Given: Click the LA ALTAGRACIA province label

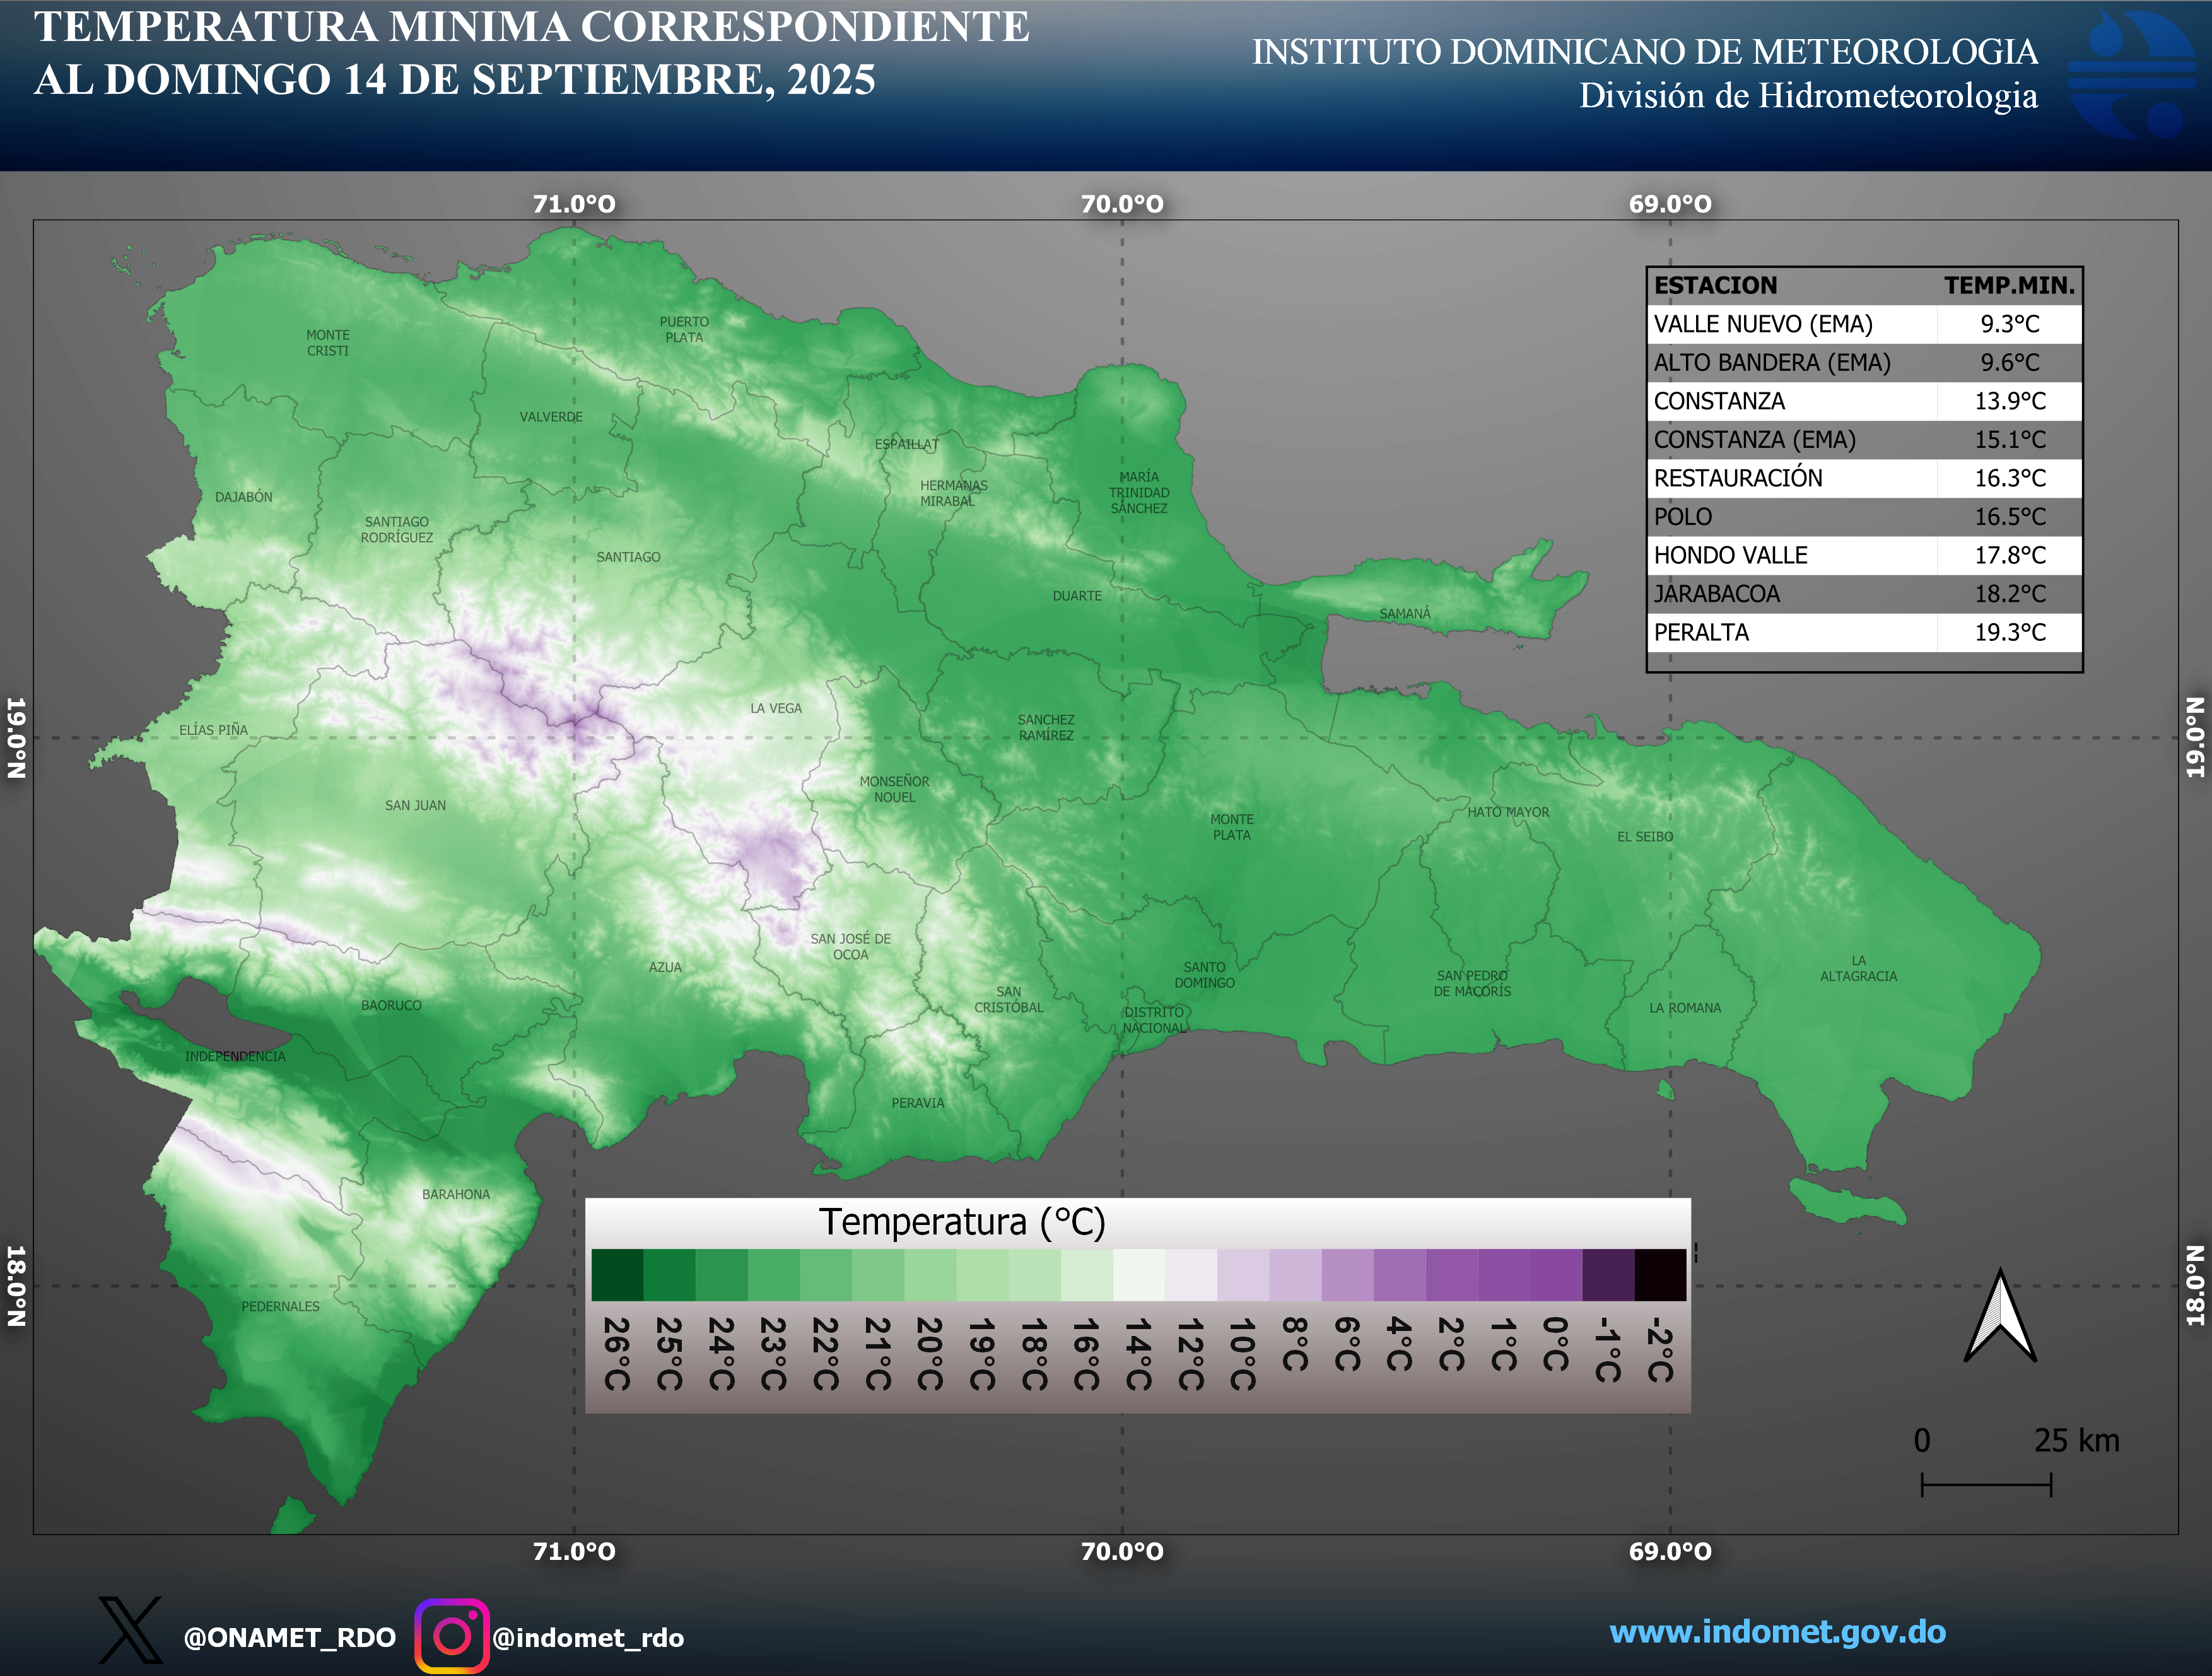Looking at the screenshot, I should coord(1858,969).
